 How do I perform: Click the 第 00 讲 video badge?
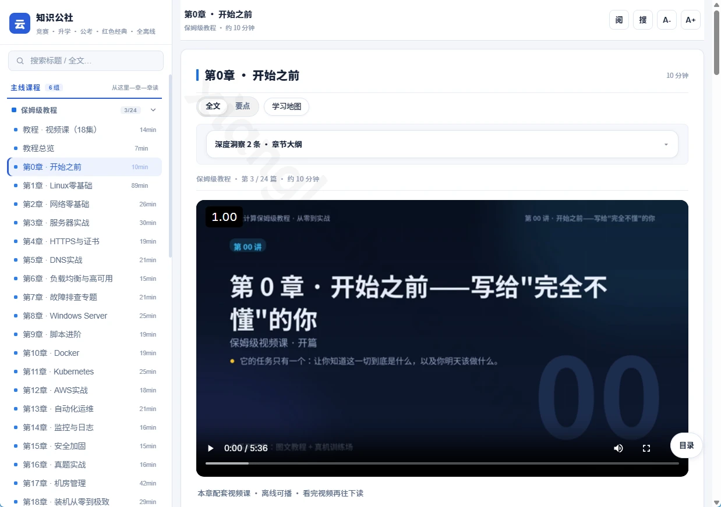(248, 247)
